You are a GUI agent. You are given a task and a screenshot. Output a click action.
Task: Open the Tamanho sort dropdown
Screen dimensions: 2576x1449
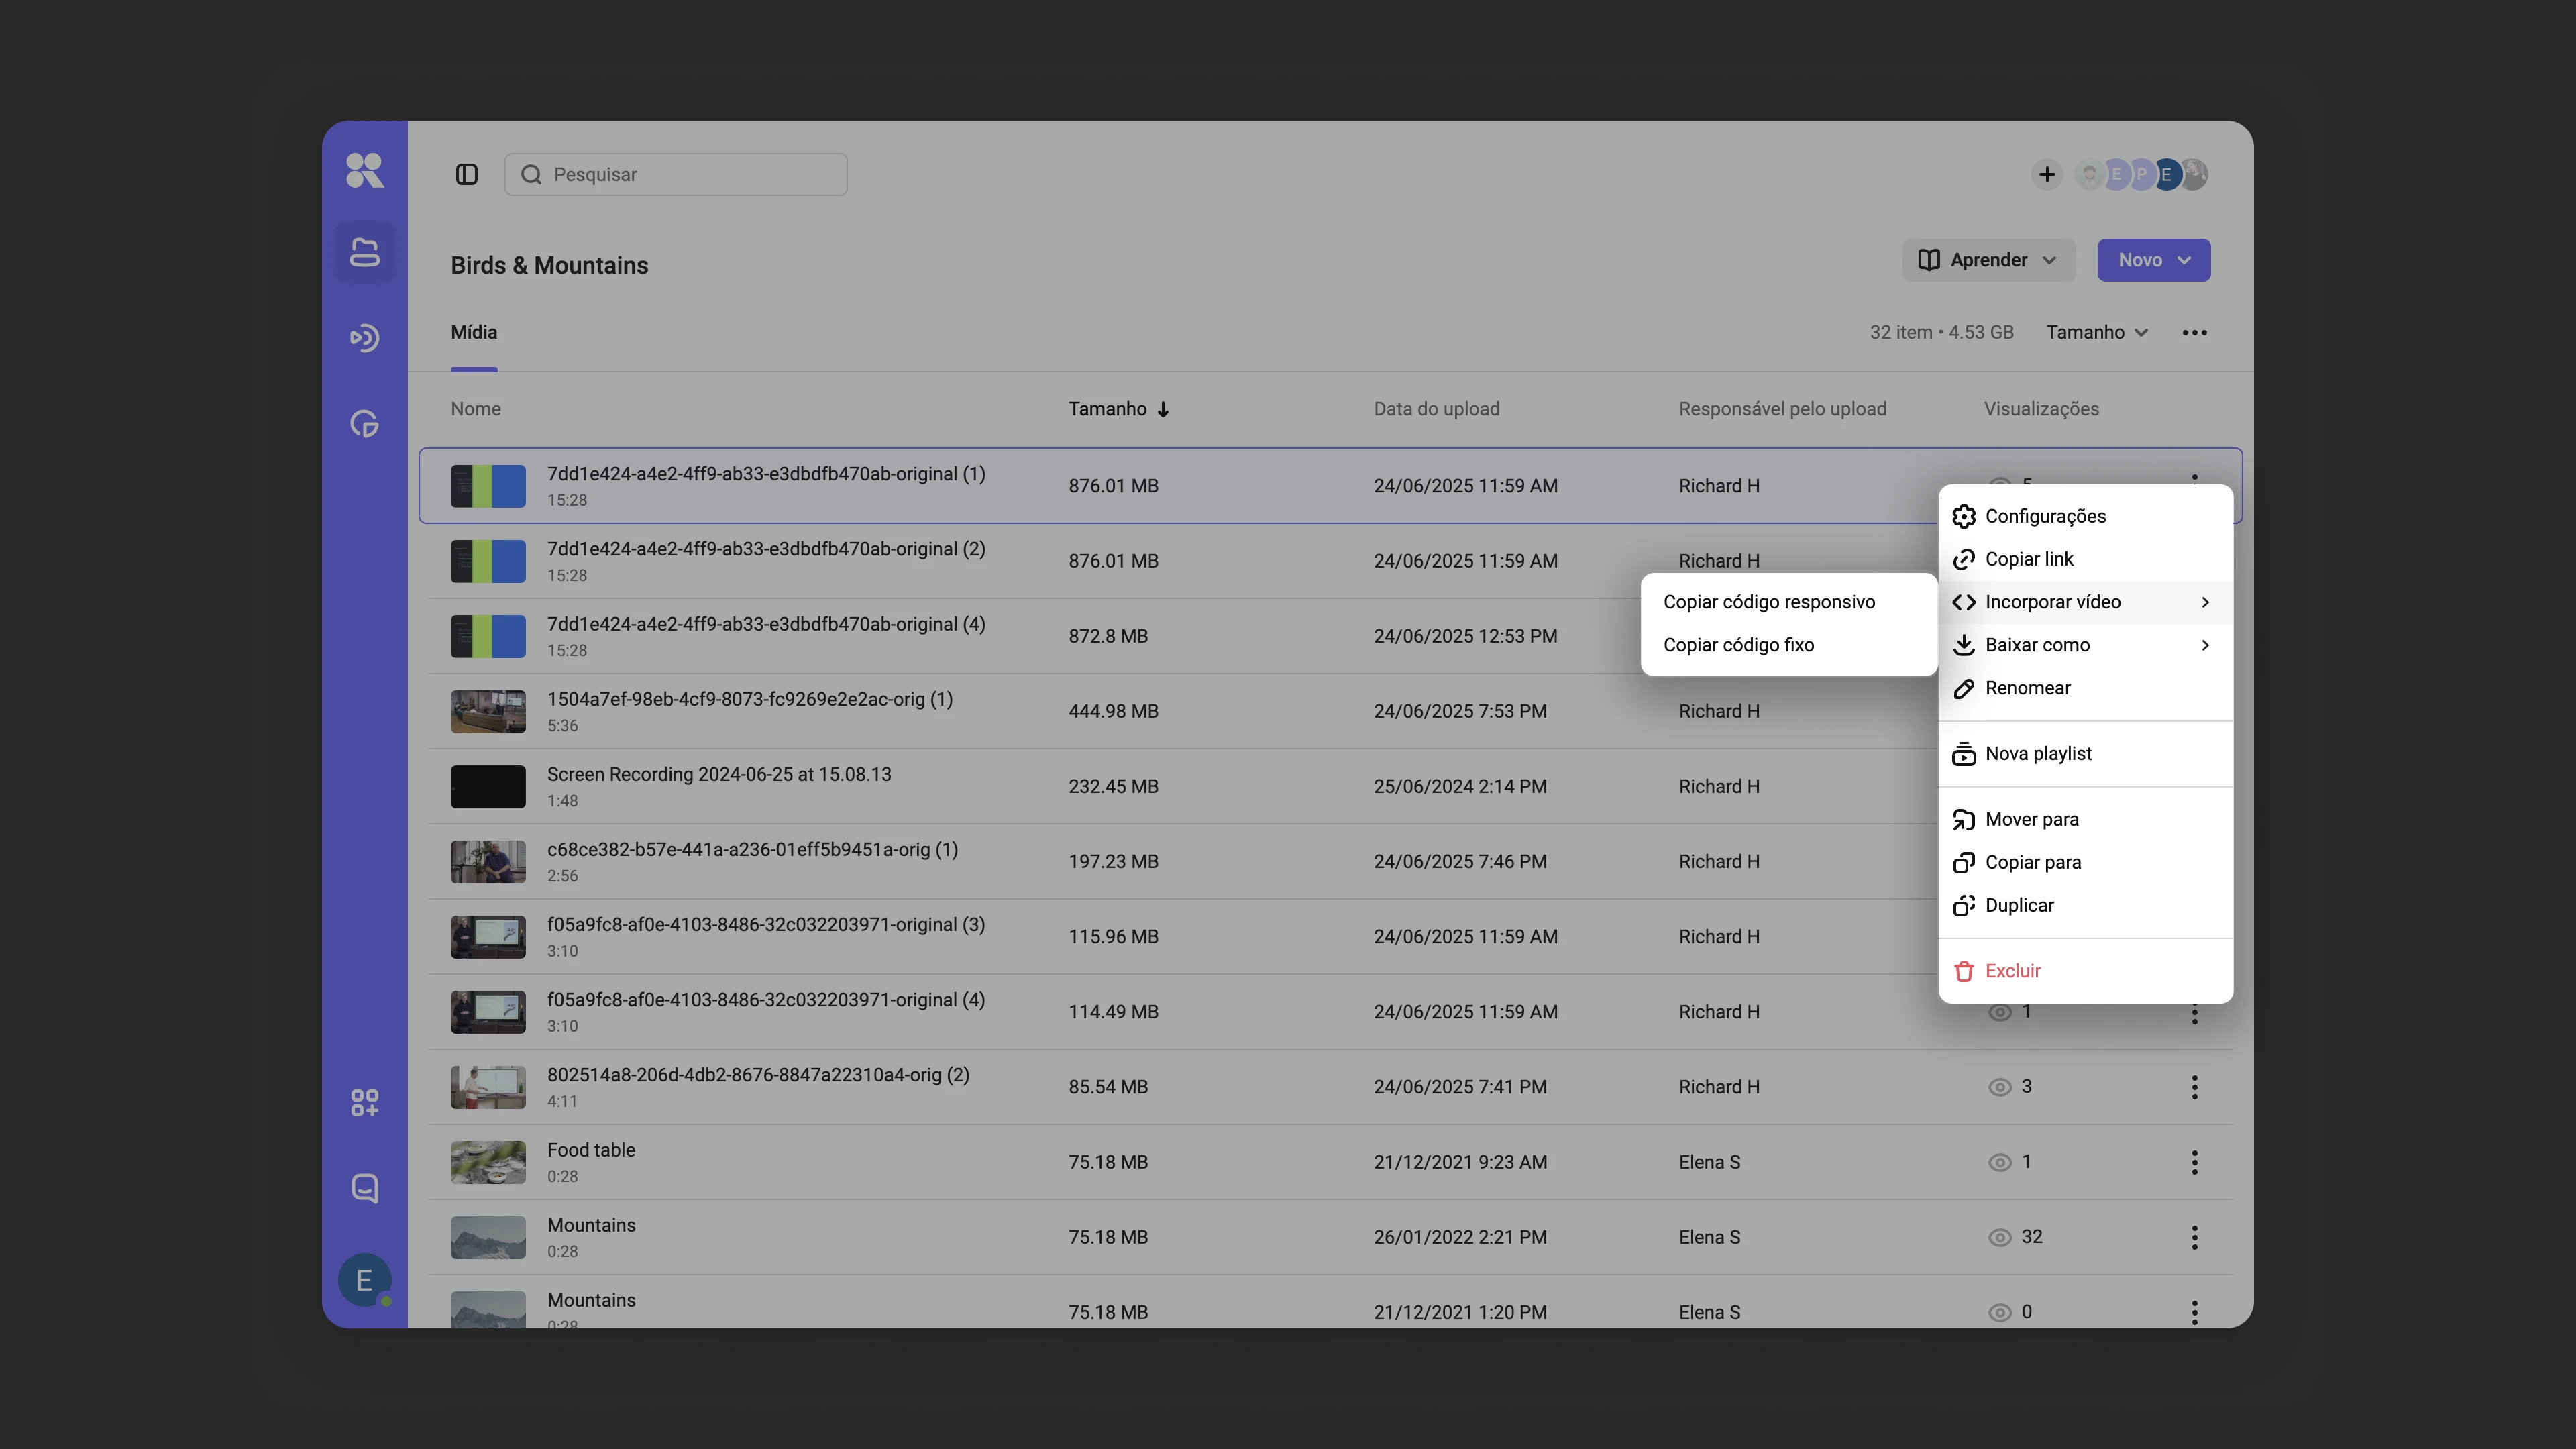(x=2097, y=332)
